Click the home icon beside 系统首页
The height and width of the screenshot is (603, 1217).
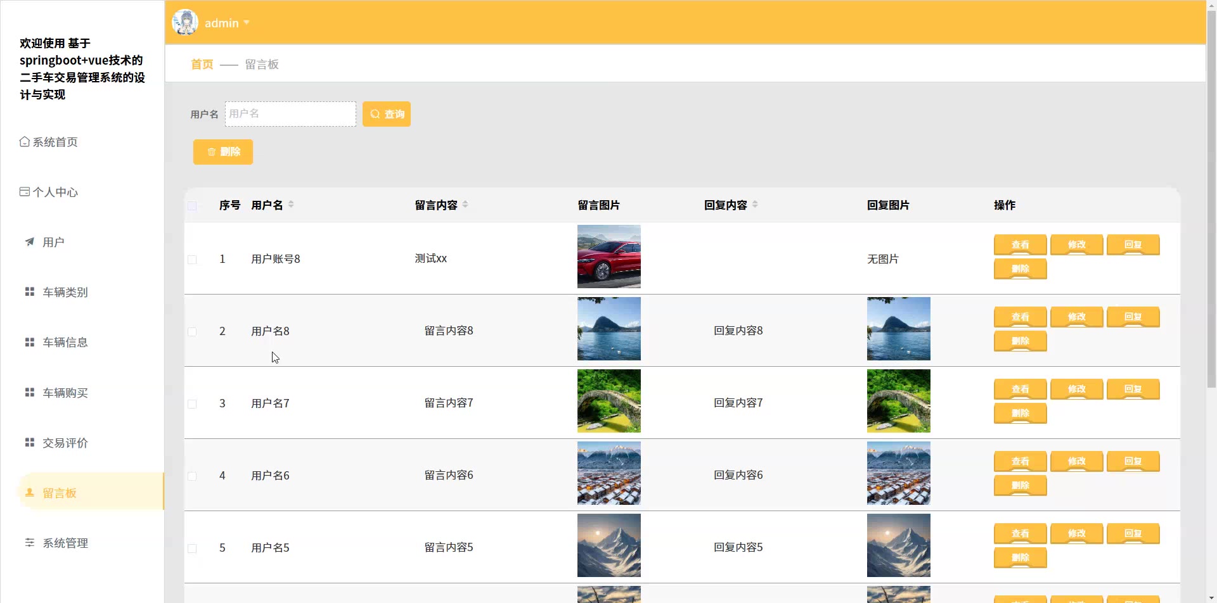pos(24,142)
